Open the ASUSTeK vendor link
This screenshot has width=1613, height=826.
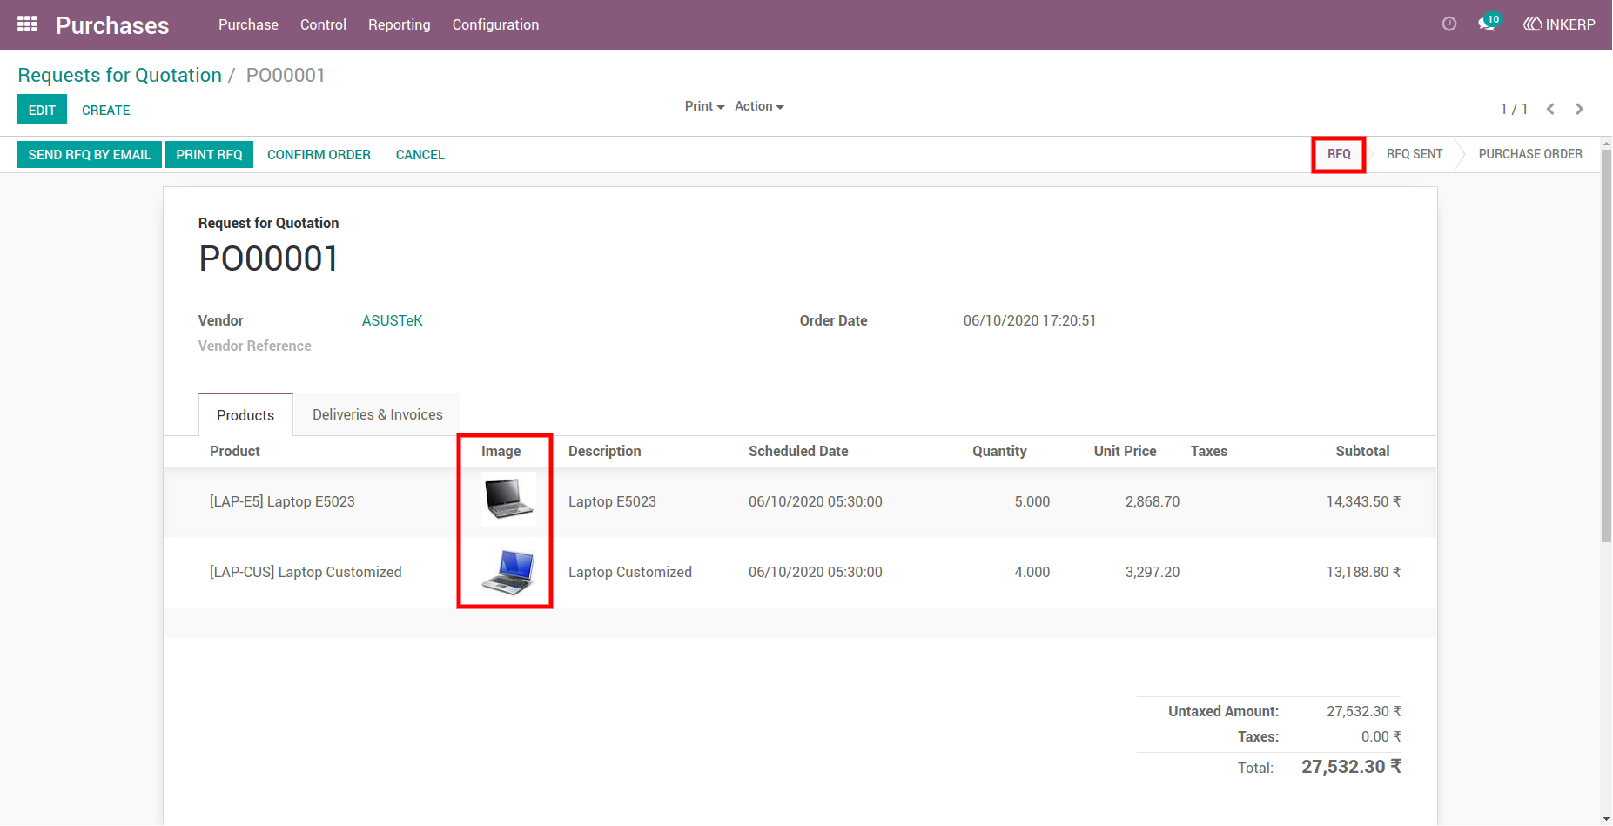click(x=393, y=320)
